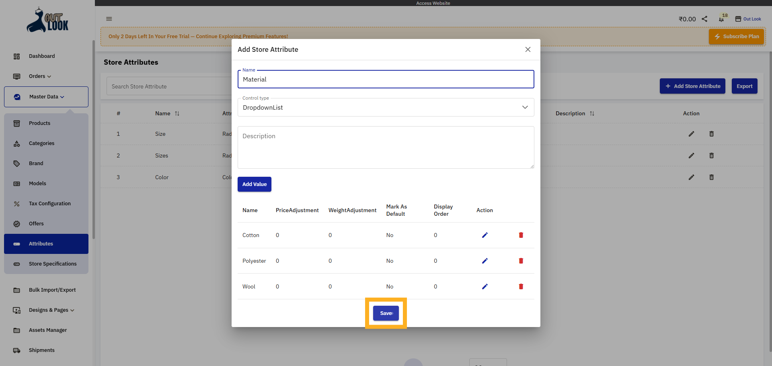Open Store Specifications in sidebar
The image size is (772, 366).
click(53, 264)
